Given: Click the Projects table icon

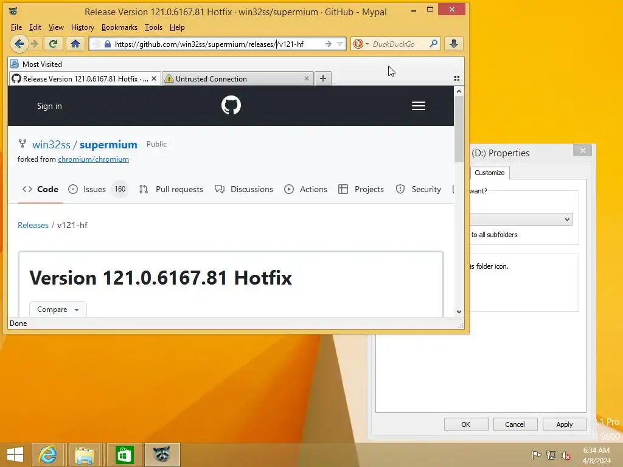Looking at the screenshot, I should [343, 190].
